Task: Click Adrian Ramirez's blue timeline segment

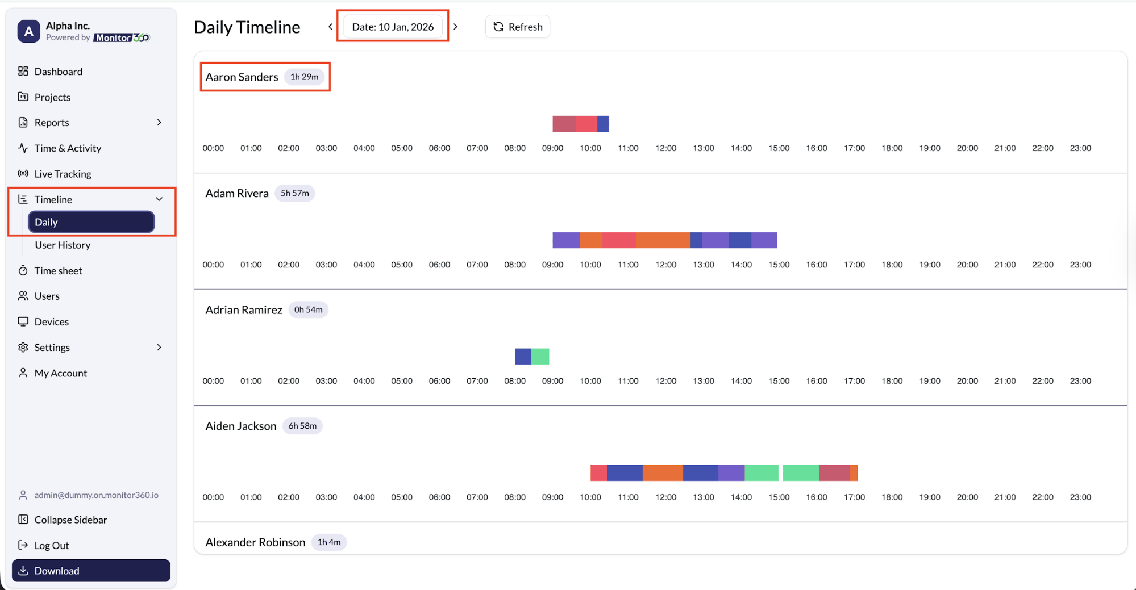Action: coord(523,357)
